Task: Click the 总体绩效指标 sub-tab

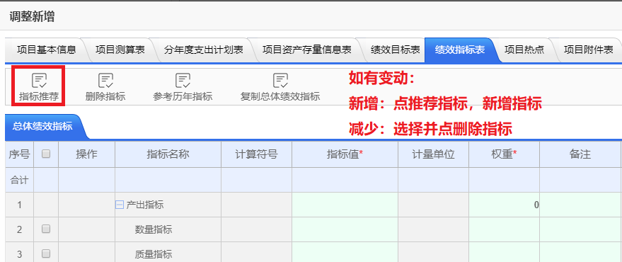Action: coord(42,127)
